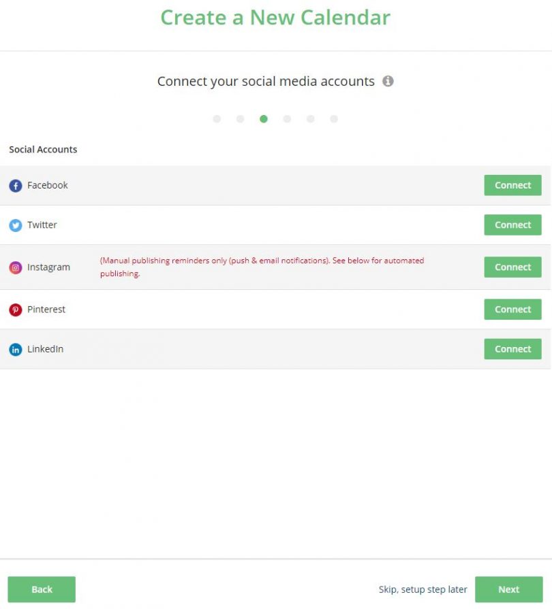This screenshot has width=552, height=609.
Task: Click the LinkedIn icon
Action: 16,348
